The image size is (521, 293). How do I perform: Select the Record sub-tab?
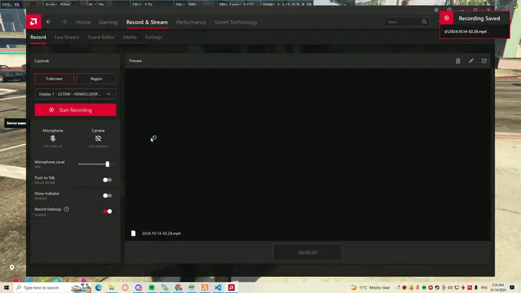point(38,37)
